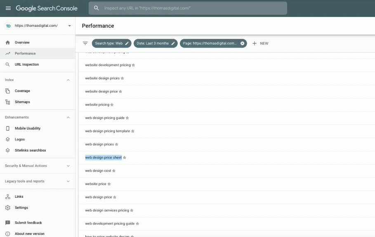The image size is (375, 237).
Task: Expand Security & Manual Actions section
Action: coord(68,166)
